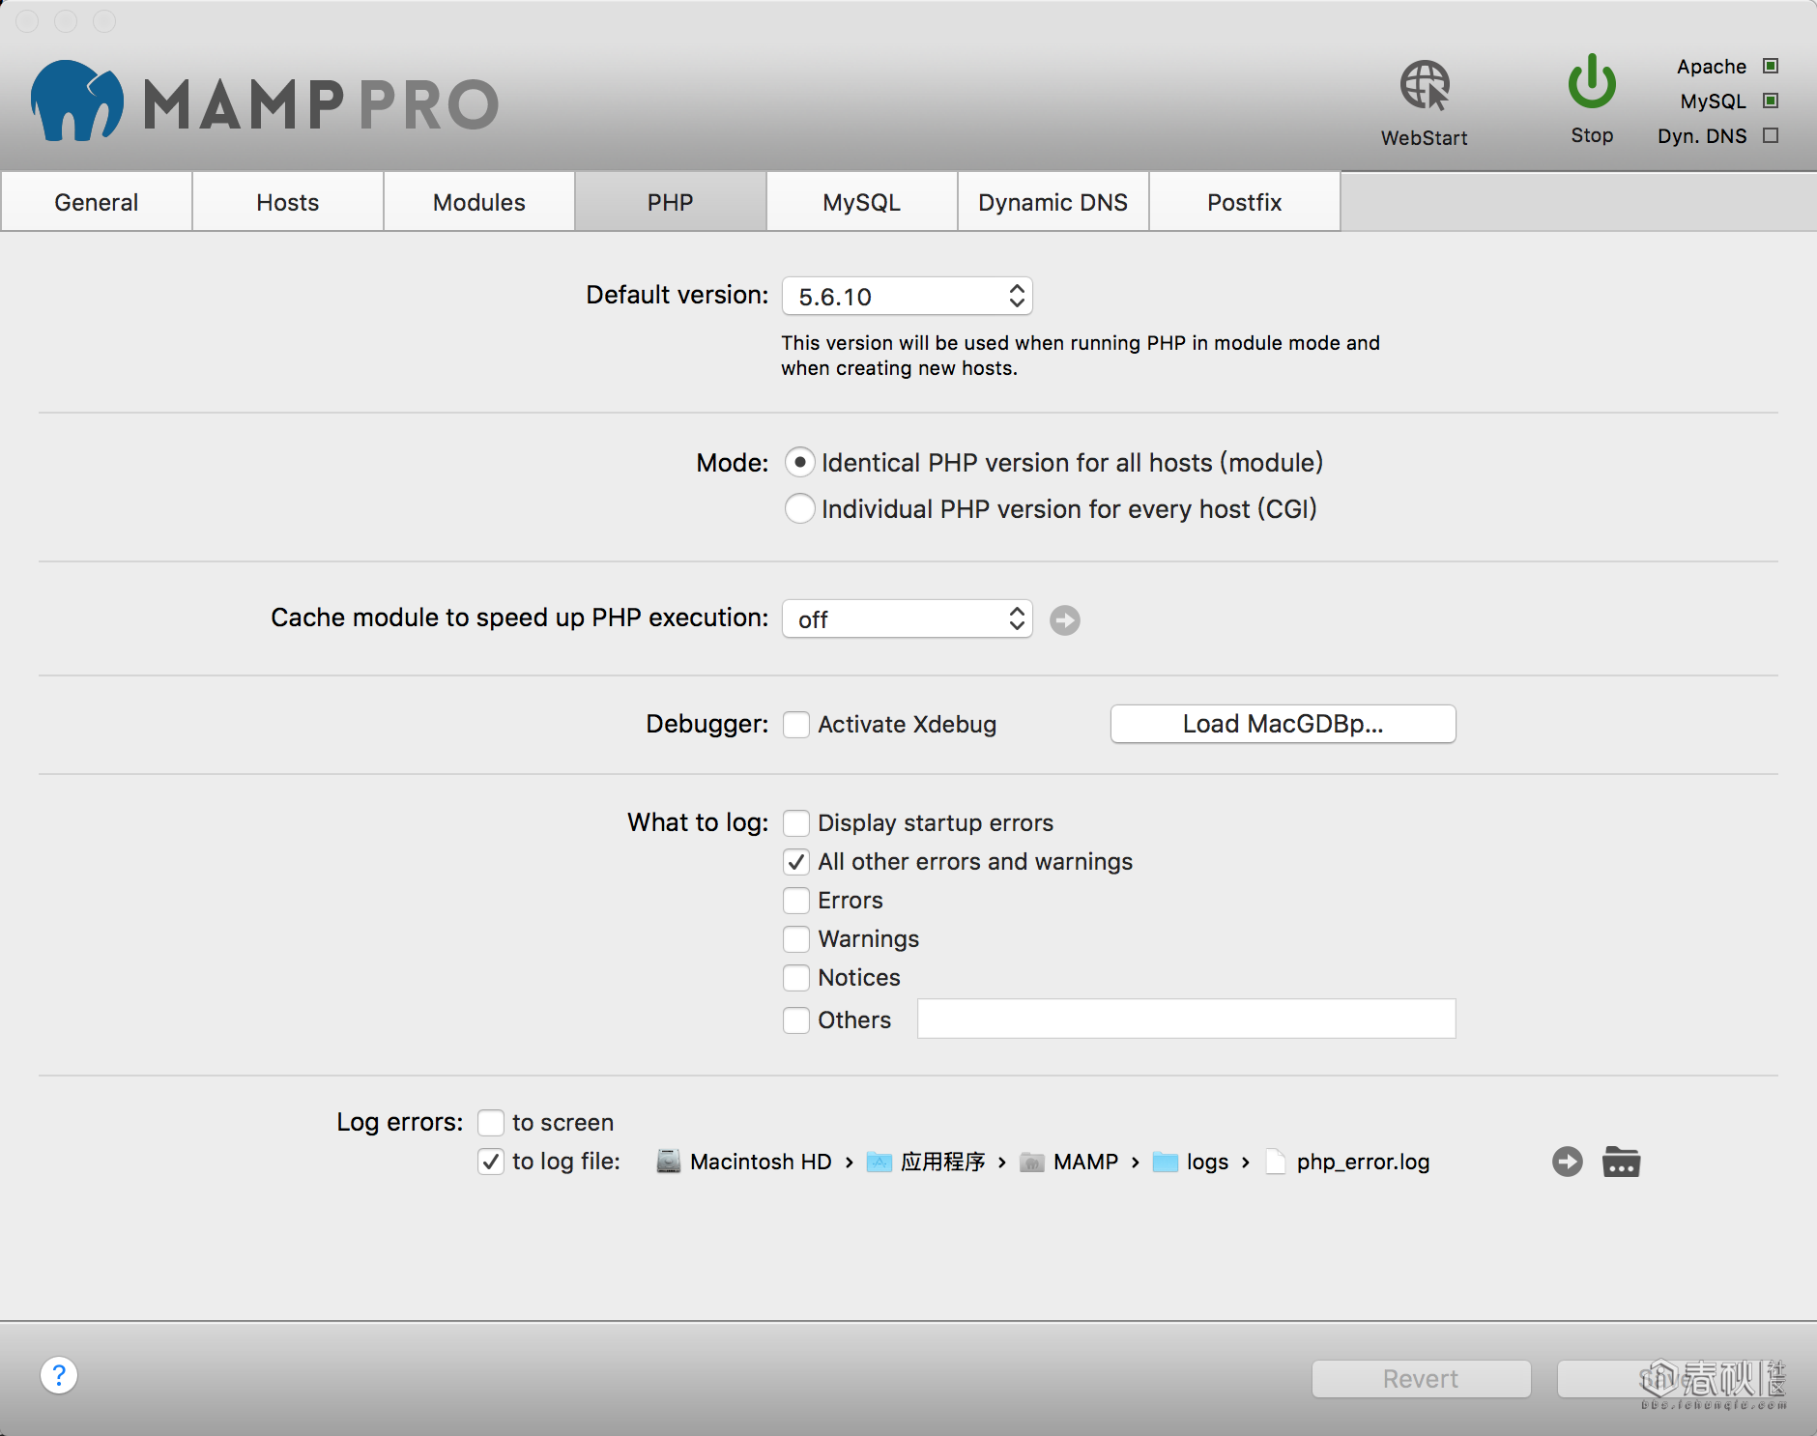Enable log errors to screen
The width and height of the screenshot is (1817, 1436).
click(491, 1123)
